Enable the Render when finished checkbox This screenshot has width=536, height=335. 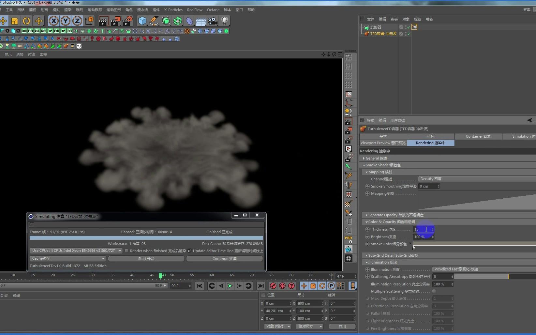tap(127, 251)
